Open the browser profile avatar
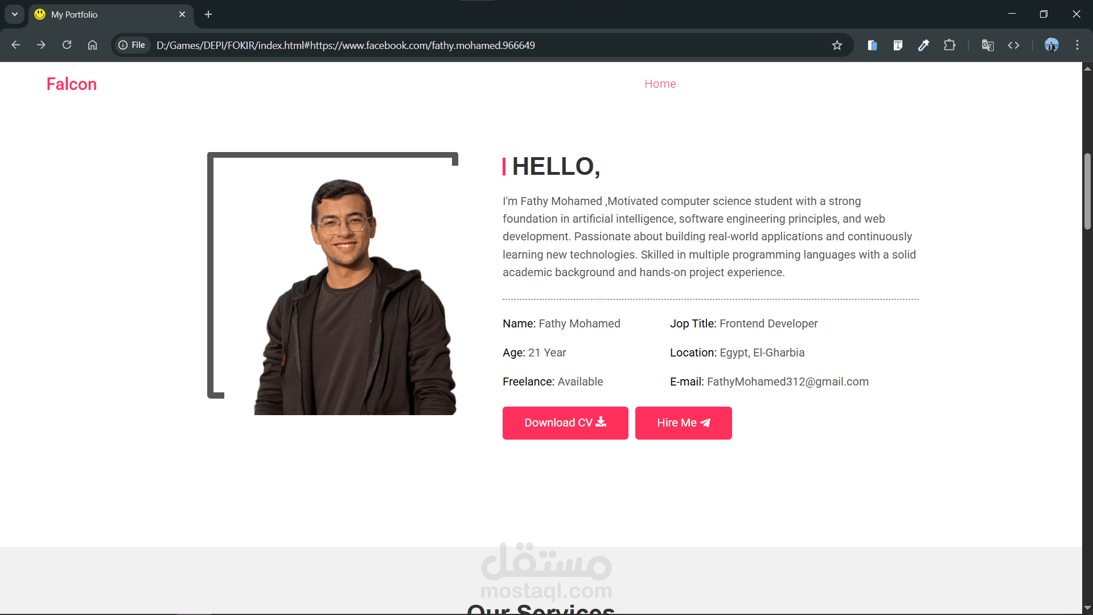Viewport: 1093px width, 615px height. [1051, 45]
